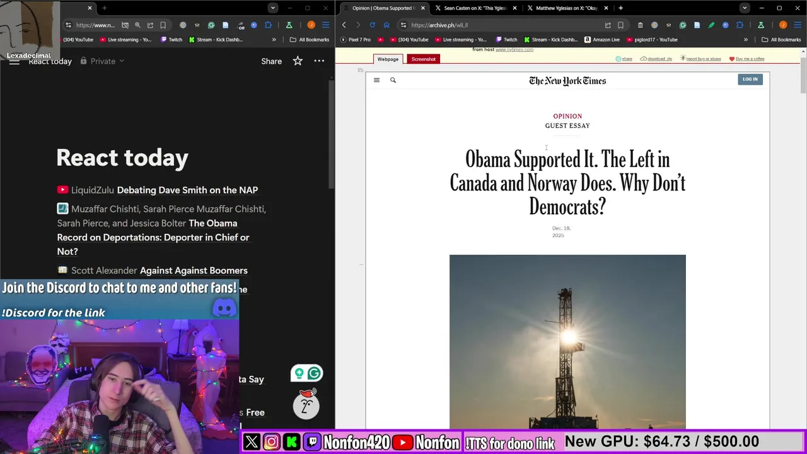Click Buy me a coffee link
This screenshot has height=454, width=807.
click(x=746, y=59)
